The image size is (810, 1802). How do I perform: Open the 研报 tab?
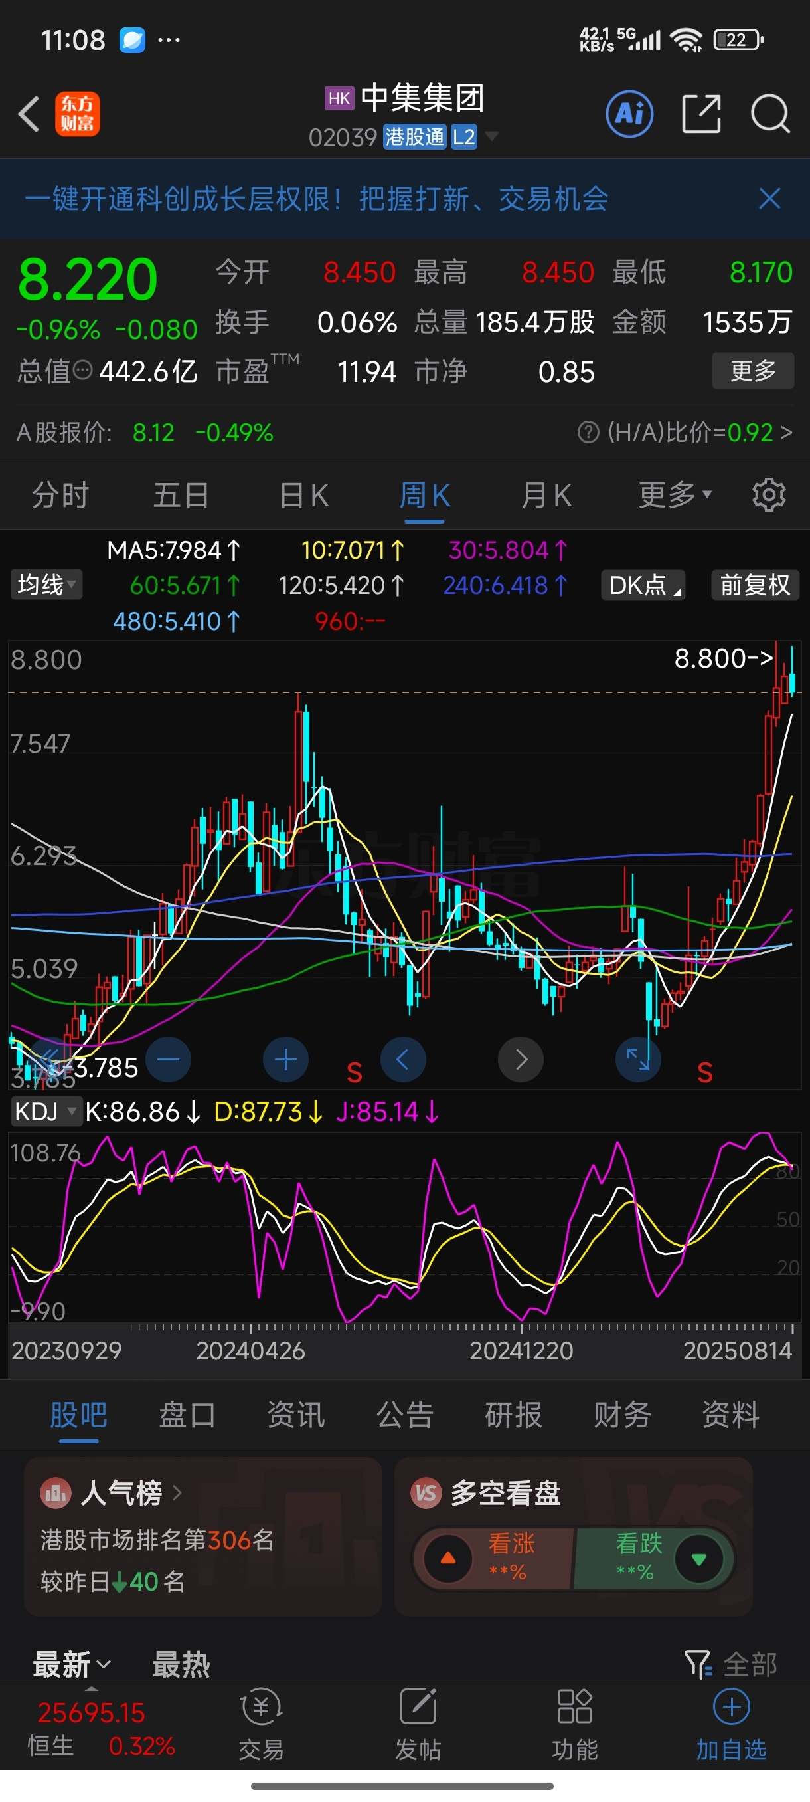(x=514, y=1415)
